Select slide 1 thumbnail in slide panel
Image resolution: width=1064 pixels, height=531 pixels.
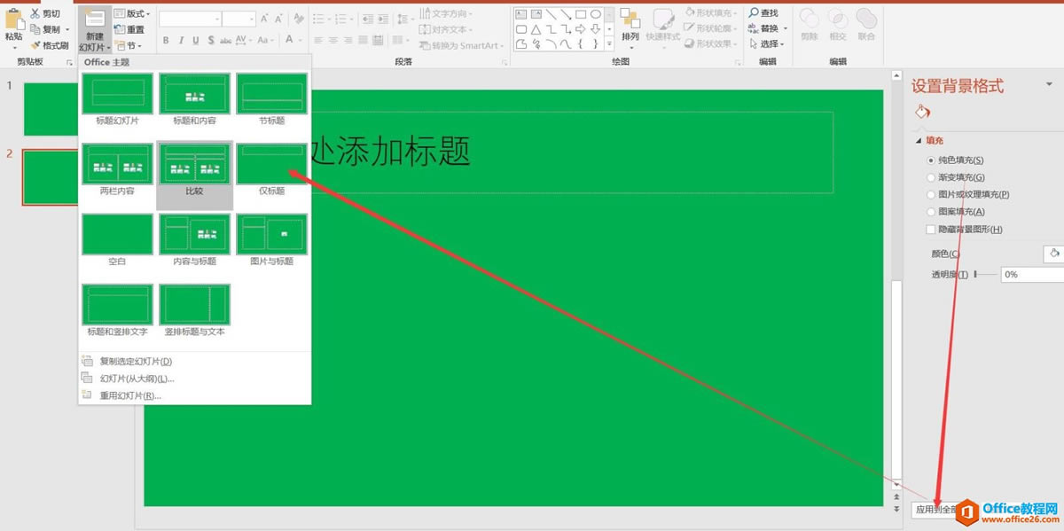49,106
